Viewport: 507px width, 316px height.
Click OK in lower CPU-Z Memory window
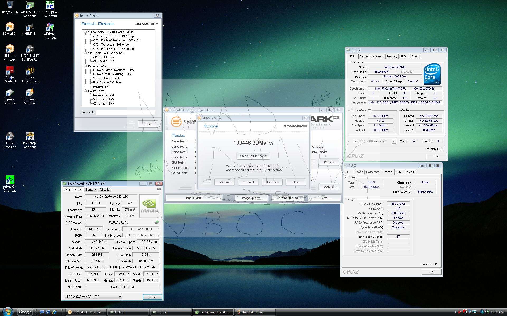(x=431, y=272)
